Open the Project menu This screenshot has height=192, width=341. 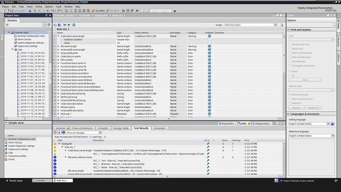tap(5, 6)
